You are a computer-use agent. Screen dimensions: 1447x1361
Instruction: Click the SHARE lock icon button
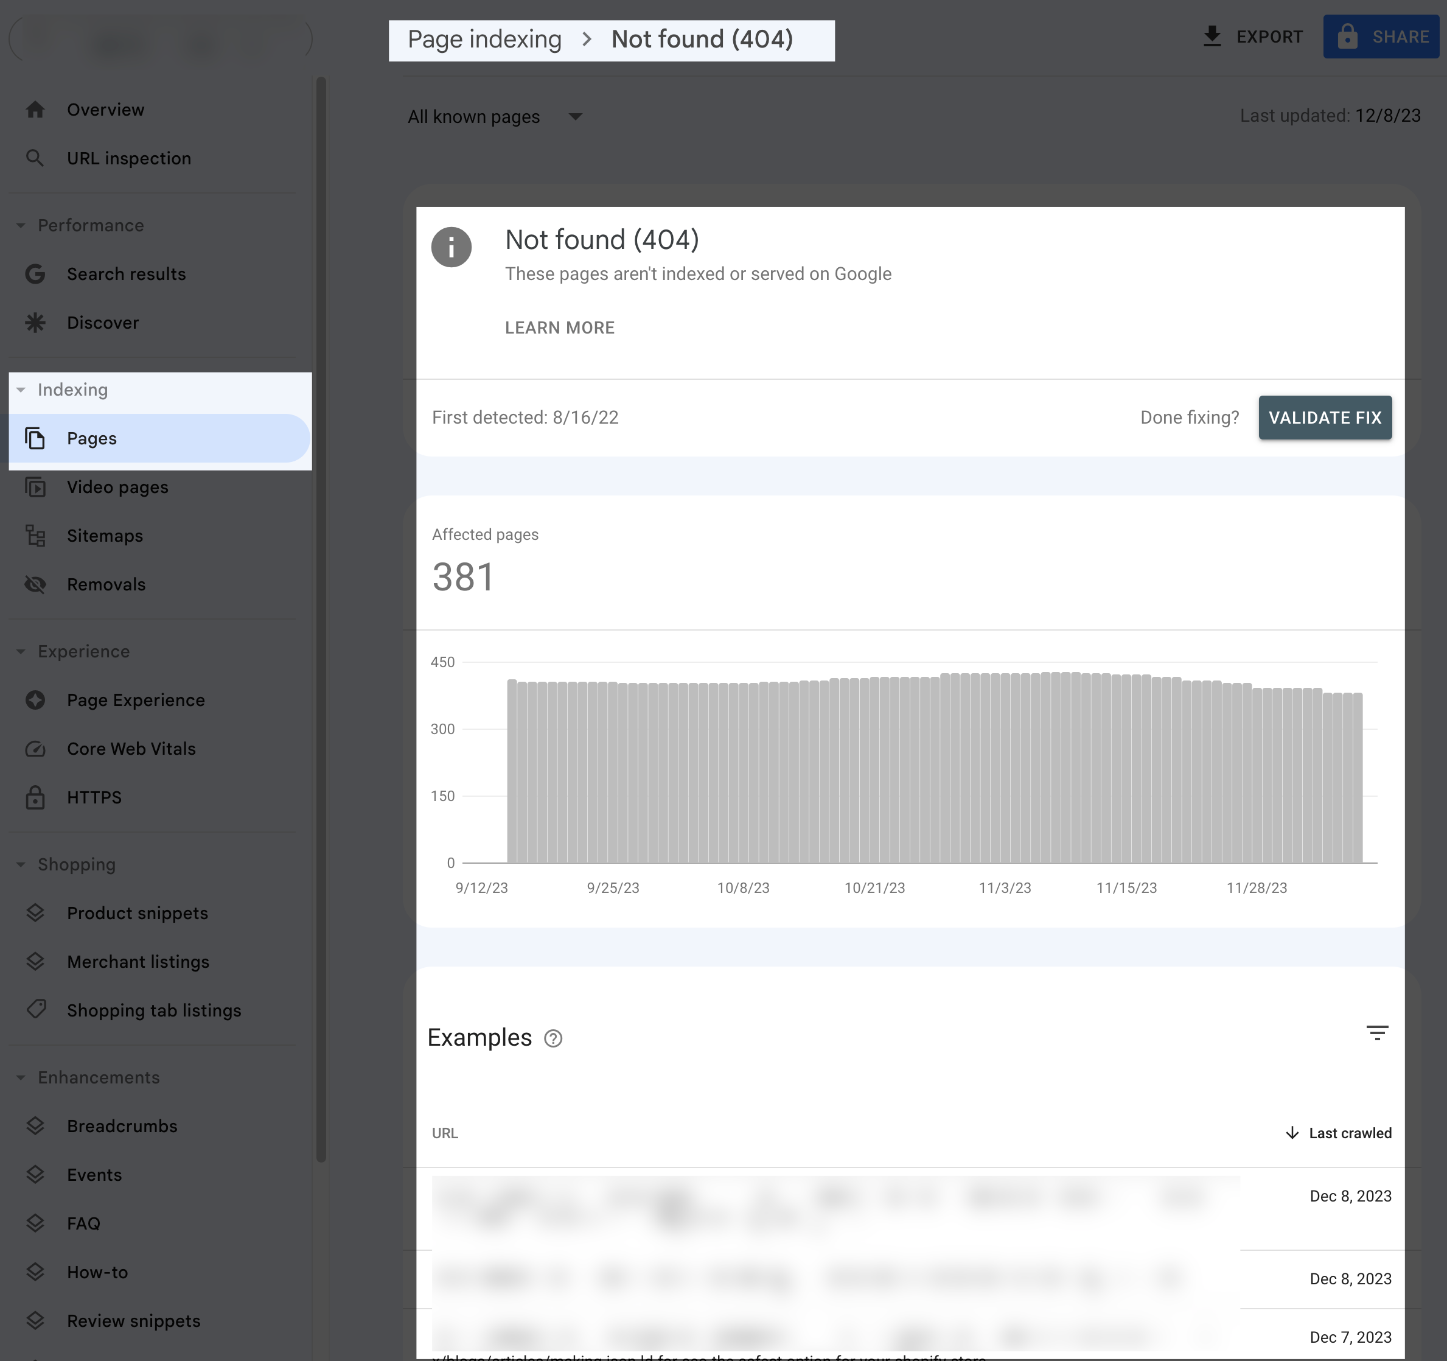coord(1383,36)
